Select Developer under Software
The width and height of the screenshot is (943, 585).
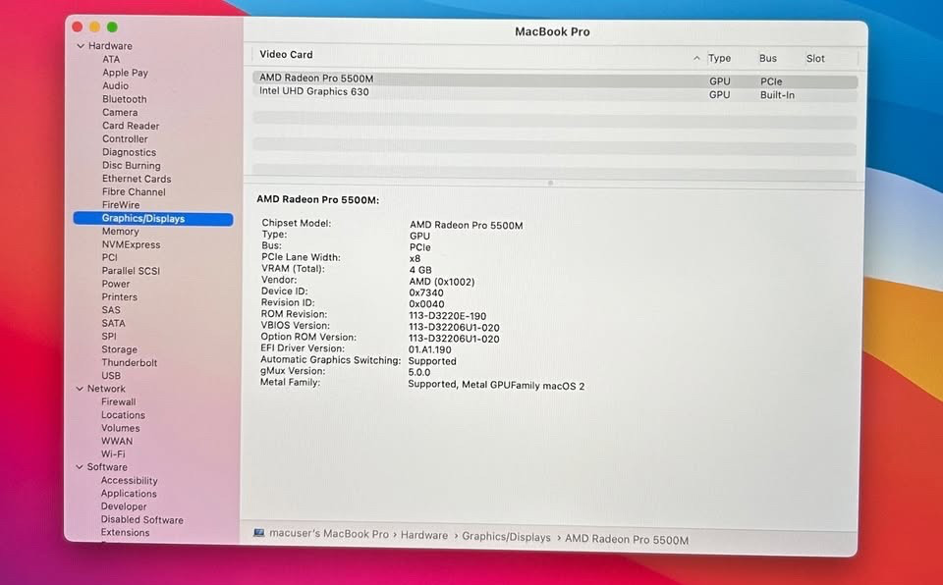[124, 506]
